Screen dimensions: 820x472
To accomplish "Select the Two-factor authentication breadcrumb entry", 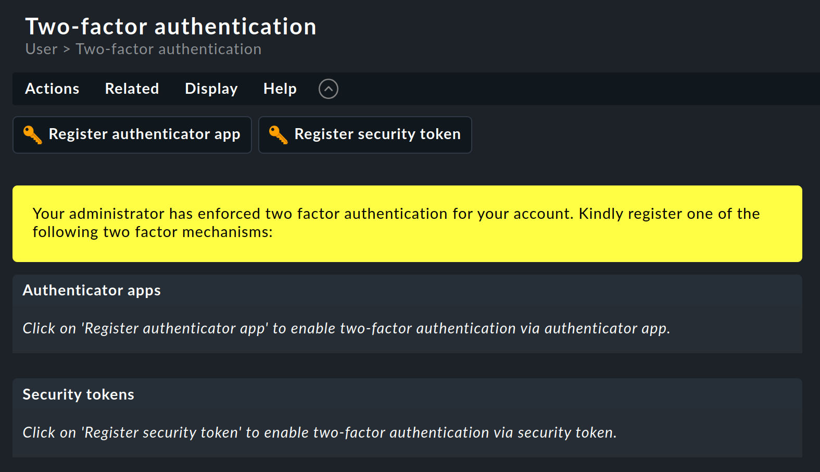I will click(x=169, y=49).
